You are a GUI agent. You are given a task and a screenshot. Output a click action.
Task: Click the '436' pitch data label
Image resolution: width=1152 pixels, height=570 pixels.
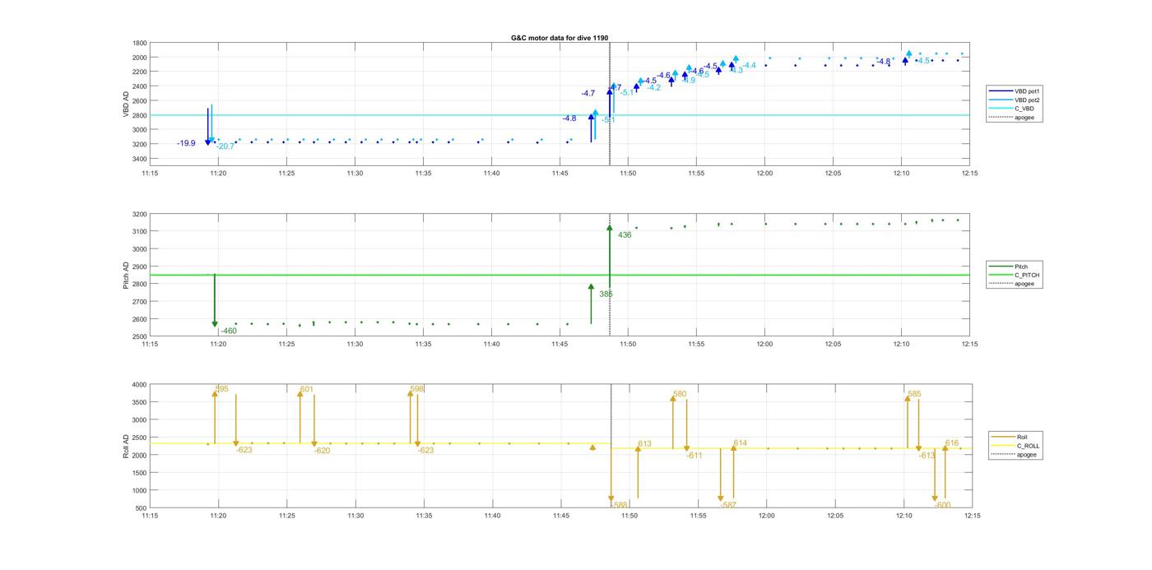tap(625, 235)
